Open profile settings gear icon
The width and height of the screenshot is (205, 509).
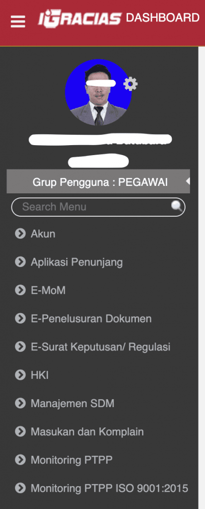pos(130,84)
